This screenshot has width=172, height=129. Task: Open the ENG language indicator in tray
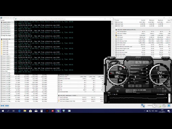156,111
